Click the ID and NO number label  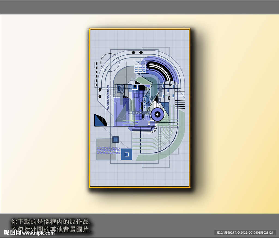pyautogui.click(x=245, y=233)
